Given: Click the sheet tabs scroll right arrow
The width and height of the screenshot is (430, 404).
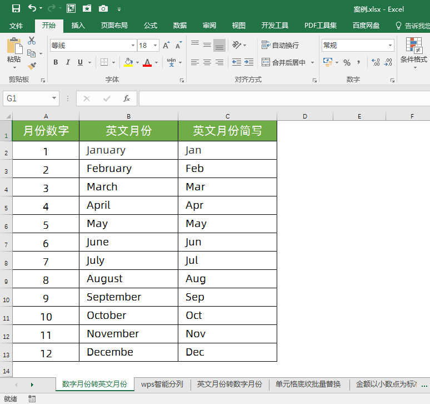Looking at the screenshot, I should [32, 385].
